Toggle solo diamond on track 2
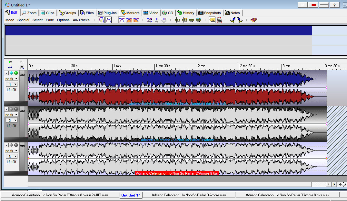The height and width of the screenshot is (201, 347). click(11, 109)
